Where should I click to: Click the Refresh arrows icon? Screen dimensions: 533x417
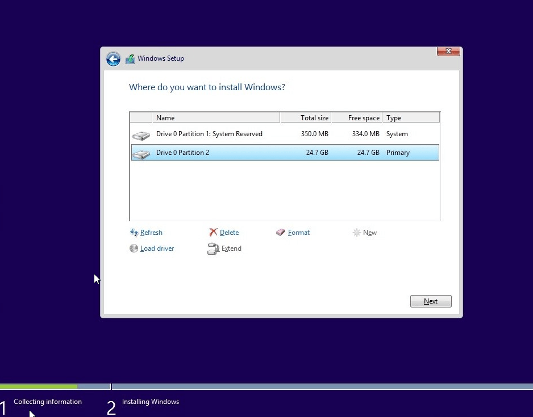[134, 233]
